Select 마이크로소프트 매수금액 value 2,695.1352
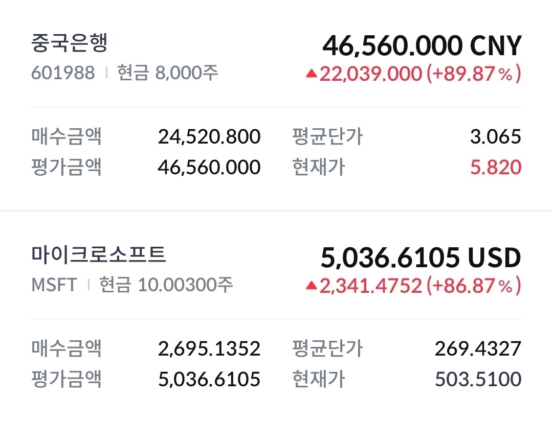Viewport: 552px width, 422px height. click(209, 349)
